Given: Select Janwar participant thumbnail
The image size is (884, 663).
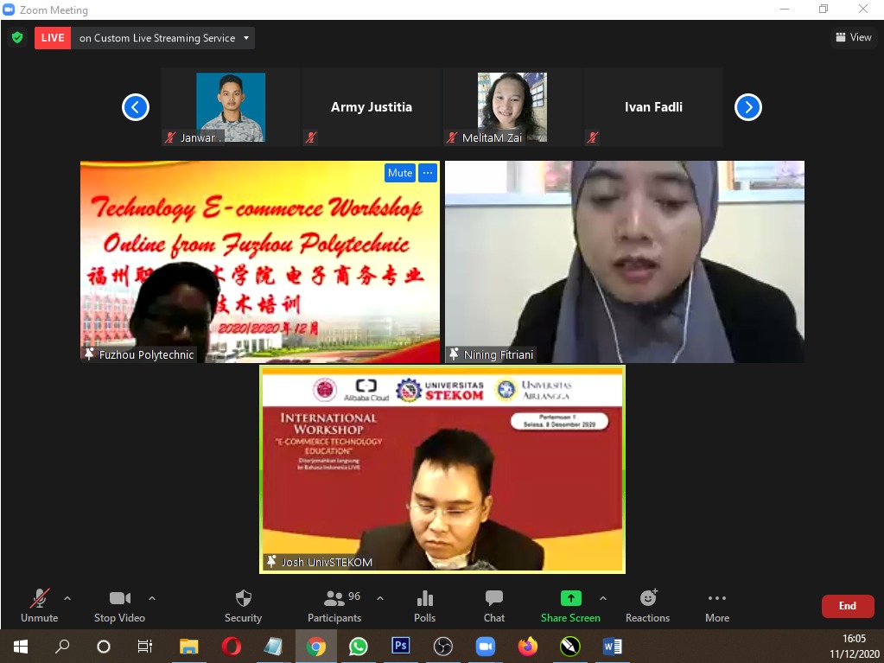Looking at the screenshot, I should click(x=231, y=107).
